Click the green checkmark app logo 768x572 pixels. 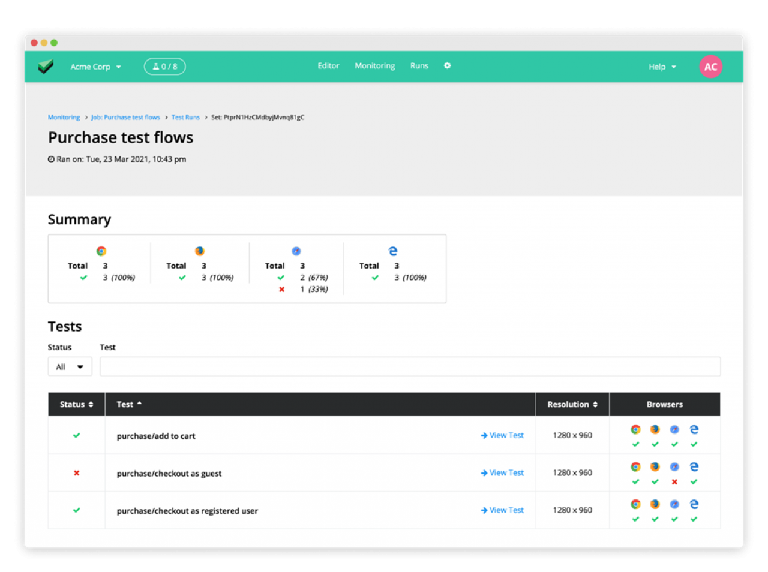click(x=46, y=66)
